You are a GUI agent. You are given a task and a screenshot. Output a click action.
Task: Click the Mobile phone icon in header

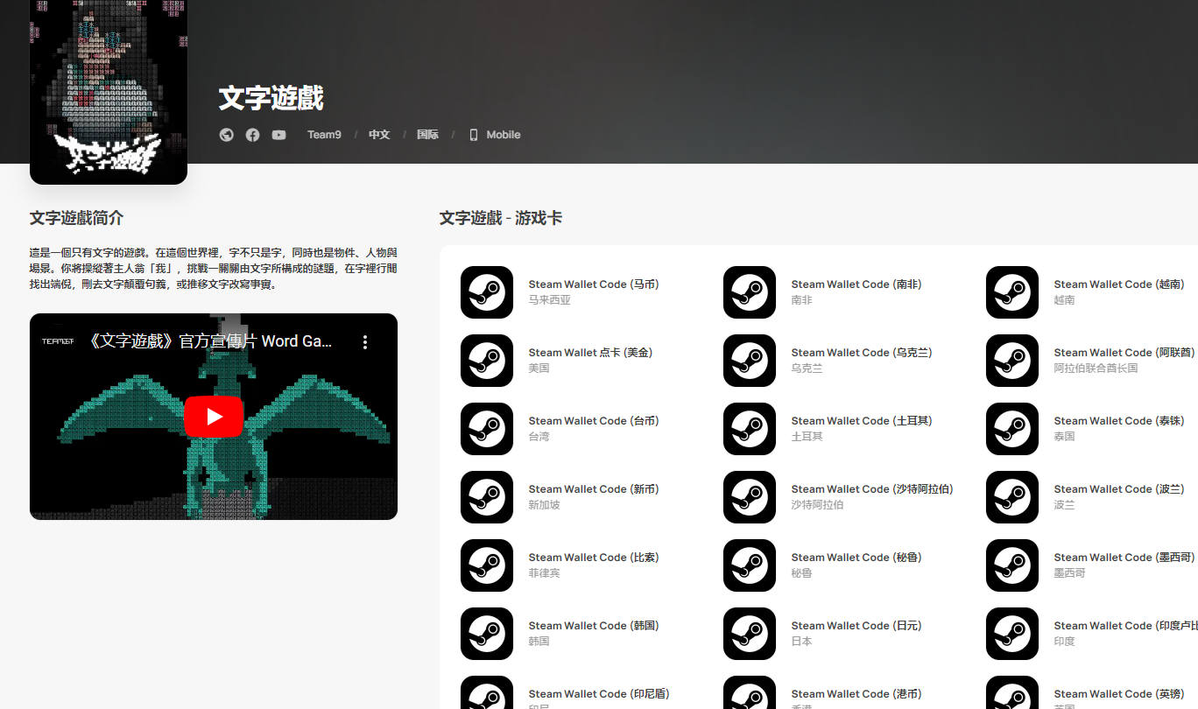click(474, 135)
